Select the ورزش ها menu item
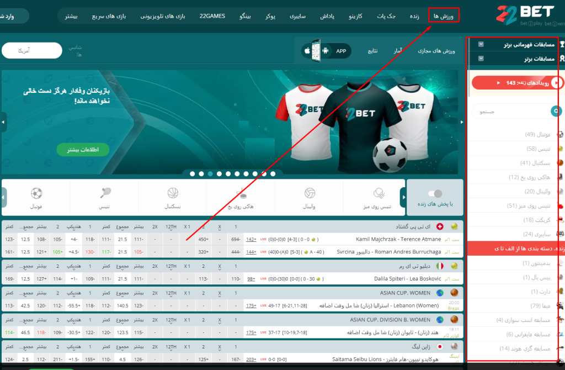Image resolution: width=565 pixels, height=370 pixels. click(x=444, y=16)
